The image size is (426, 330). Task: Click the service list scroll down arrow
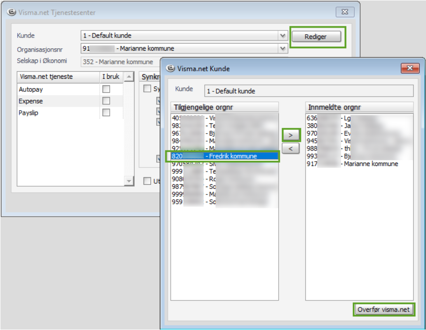pos(129,181)
